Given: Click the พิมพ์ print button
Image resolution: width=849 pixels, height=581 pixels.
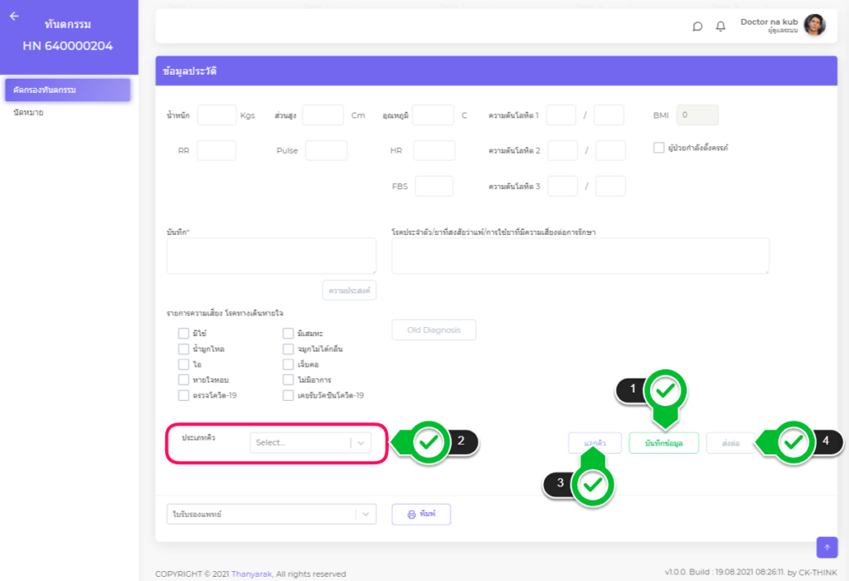Looking at the screenshot, I should point(421,515).
